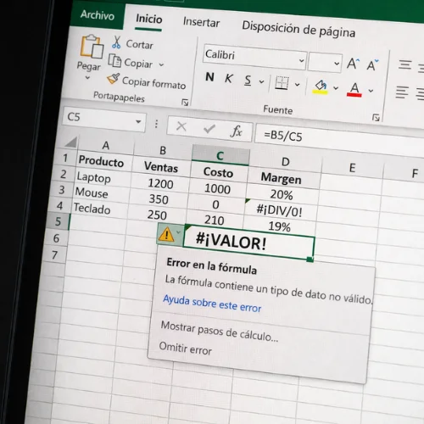The height and width of the screenshot is (424, 424).
Task: Switch to Insertar tab
Action: pyautogui.click(x=201, y=22)
